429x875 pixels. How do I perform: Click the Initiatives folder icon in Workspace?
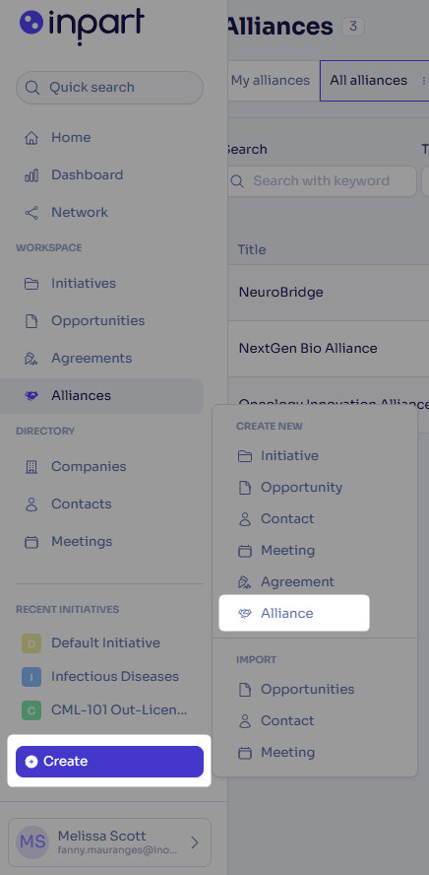(31, 284)
